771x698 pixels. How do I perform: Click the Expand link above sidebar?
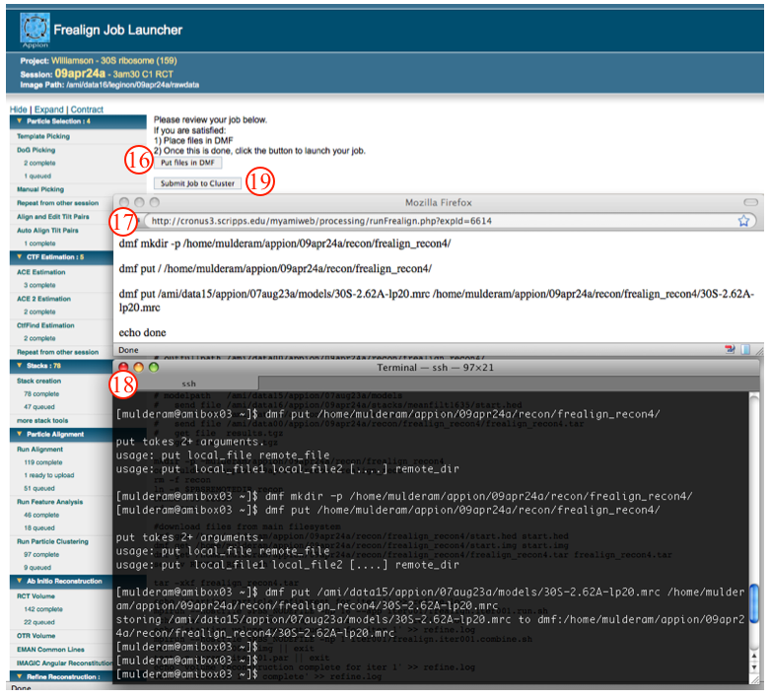click(x=48, y=109)
